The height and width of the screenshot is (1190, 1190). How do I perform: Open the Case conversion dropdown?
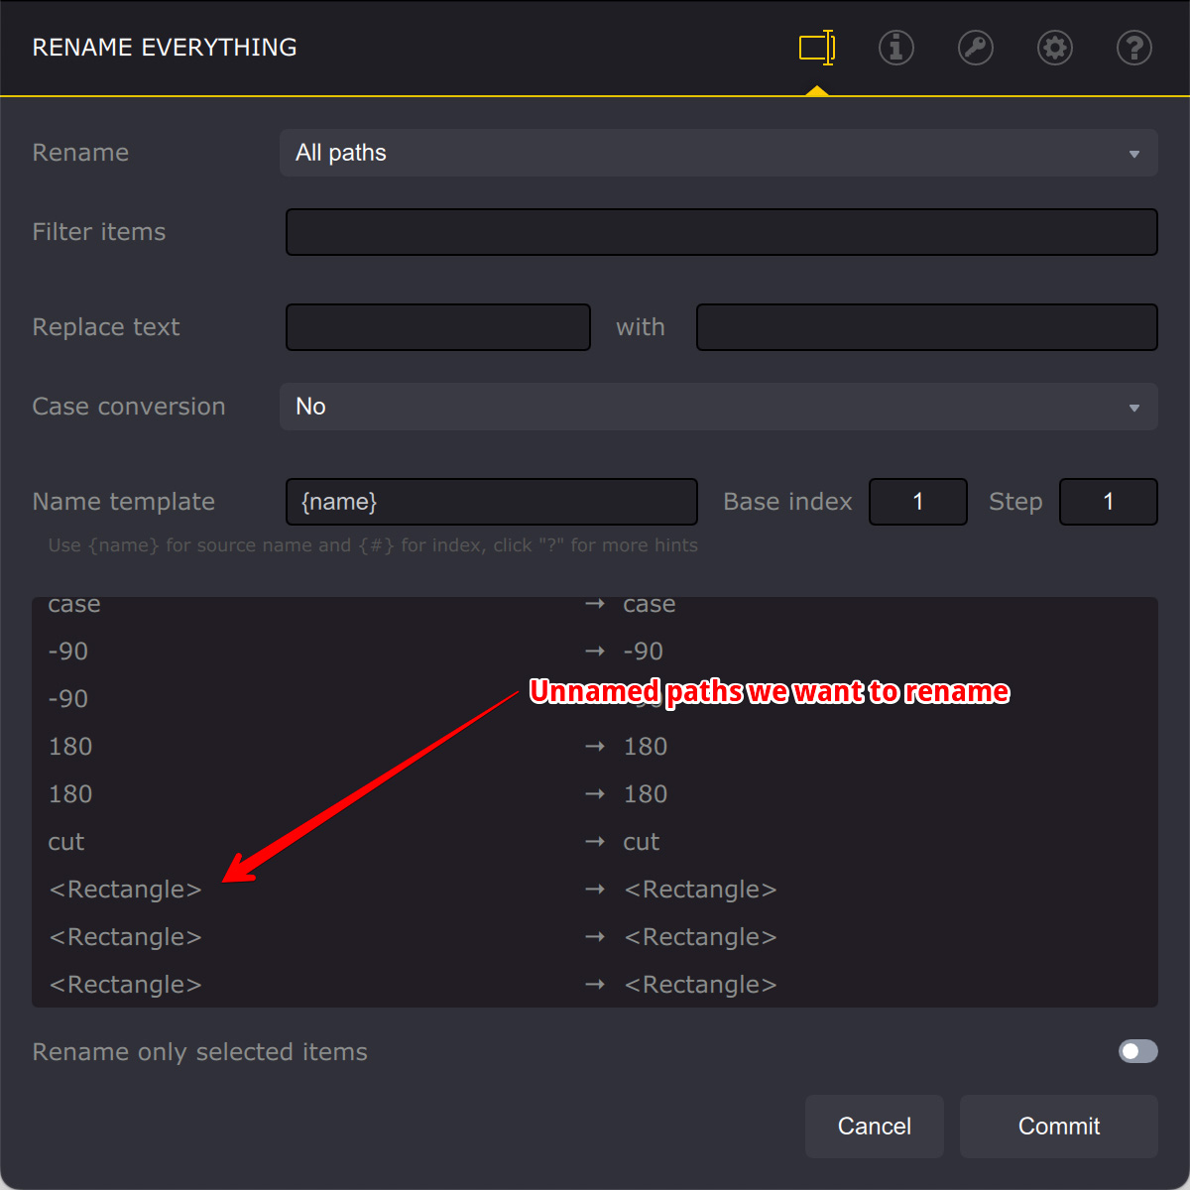719,407
